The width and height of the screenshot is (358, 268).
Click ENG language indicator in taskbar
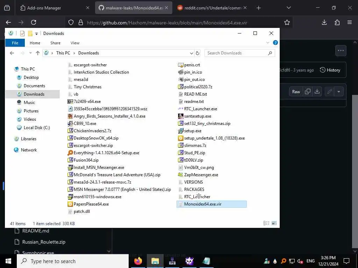[x=310, y=261]
